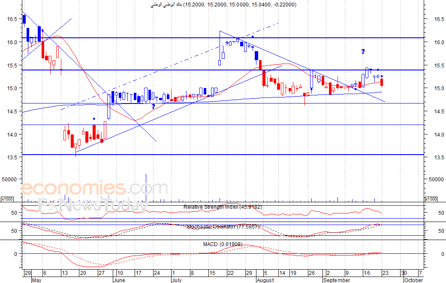Click date label 13 in May
446x283 pixels.
[65, 273]
